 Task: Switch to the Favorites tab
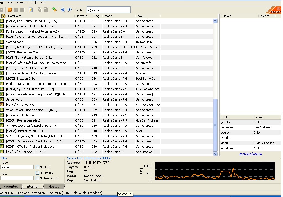[11, 186]
